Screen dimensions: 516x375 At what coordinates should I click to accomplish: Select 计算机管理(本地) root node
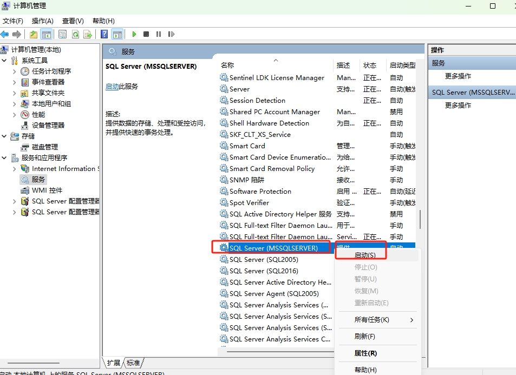coord(36,50)
